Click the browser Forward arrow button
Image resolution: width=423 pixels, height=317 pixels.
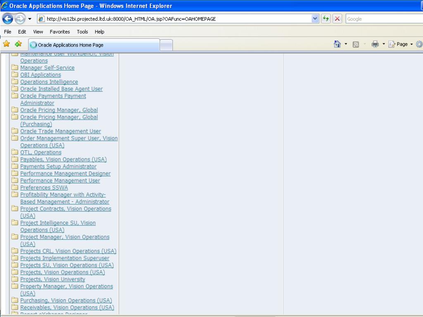click(x=20, y=19)
